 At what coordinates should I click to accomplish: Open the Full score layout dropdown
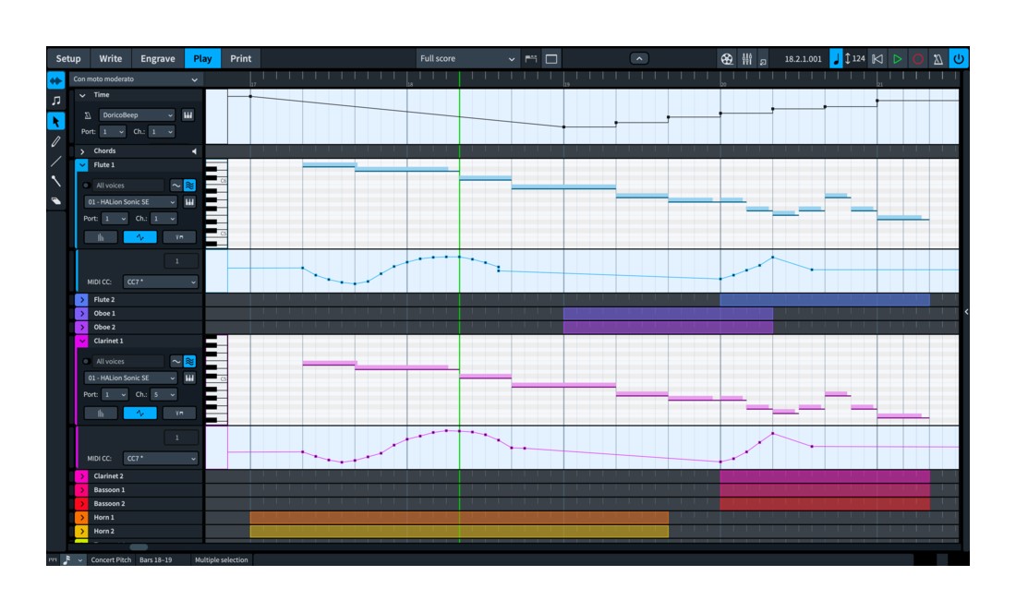point(467,58)
